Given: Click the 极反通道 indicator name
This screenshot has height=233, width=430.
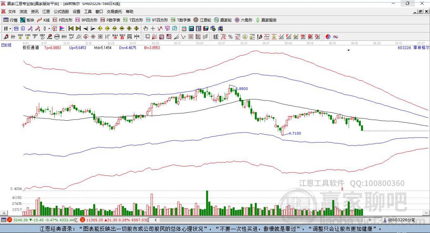Looking at the screenshot, I should (x=31, y=48).
